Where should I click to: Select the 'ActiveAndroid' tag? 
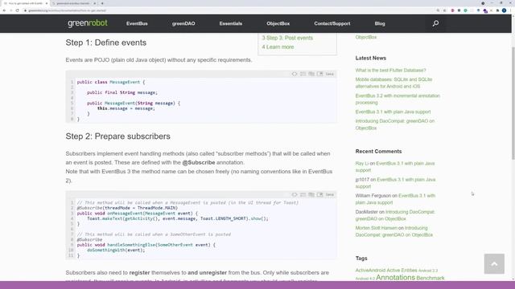point(370,271)
